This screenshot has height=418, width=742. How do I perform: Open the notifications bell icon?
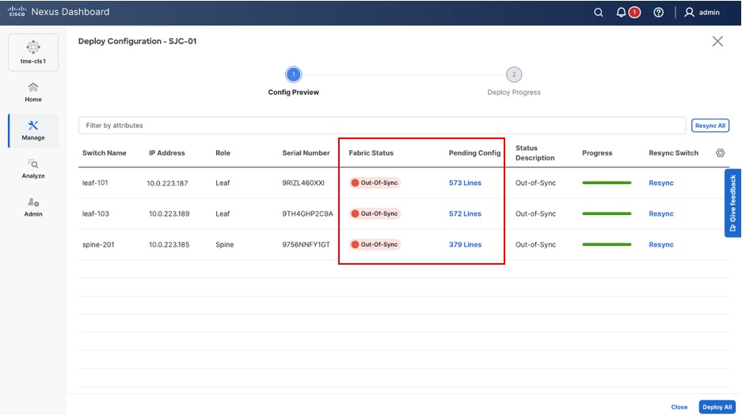coord(622,13)
